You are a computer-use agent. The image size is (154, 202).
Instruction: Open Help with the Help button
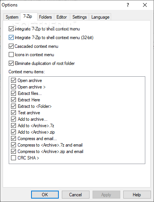click(x=137, y=195)
